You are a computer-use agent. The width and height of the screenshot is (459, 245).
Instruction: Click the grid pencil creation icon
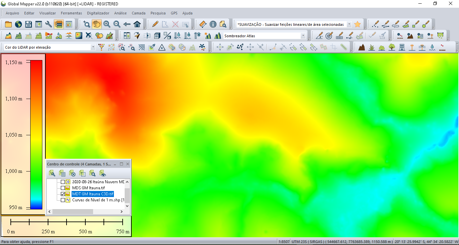click(x=339, y=36)
